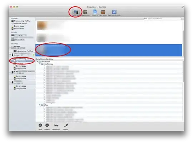Screen dimensions: 193x143
Task: Collapse the My Mac device entry
Action: coord(10,47)
